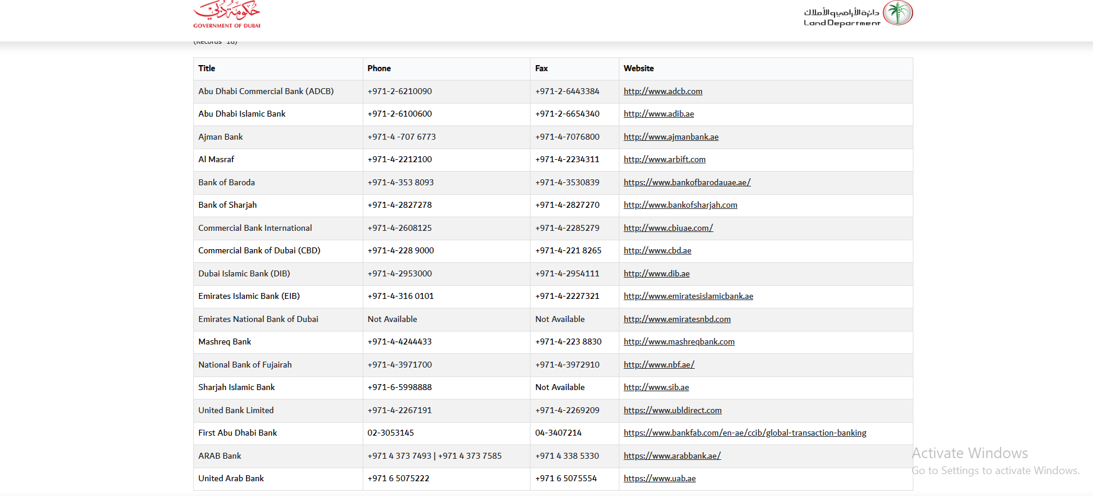Open the cbiuae.com website link
Viewport: 1093px width, 496px height.
coord(668,228)
